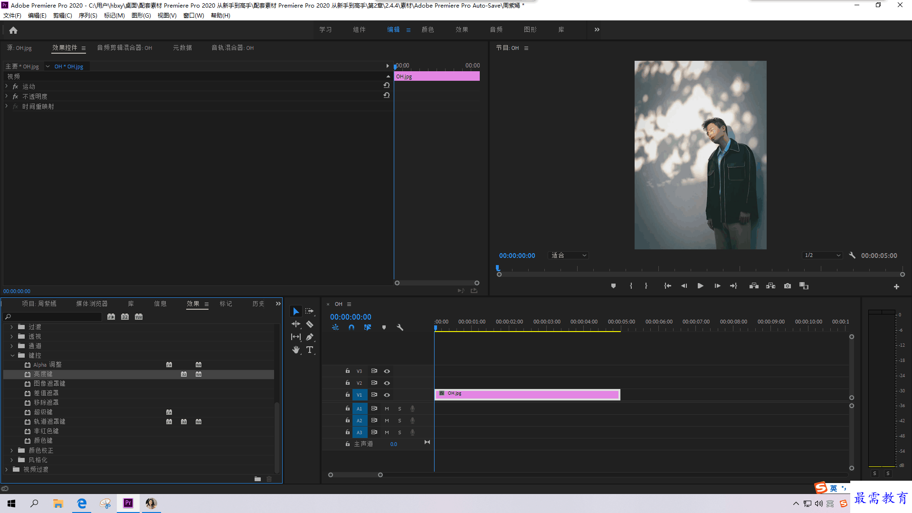
Task: Open program monitor settings wrench
Action: click(x=852, y=256)
